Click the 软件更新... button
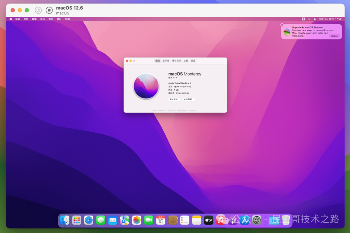Screen dimensions: 350x233 189,99
